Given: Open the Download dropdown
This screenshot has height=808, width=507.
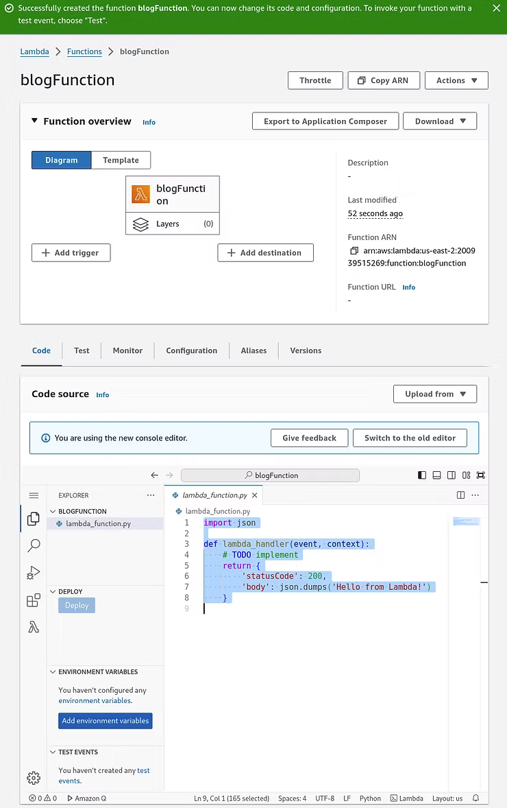Looking at the screenshot, I should 440,121.
